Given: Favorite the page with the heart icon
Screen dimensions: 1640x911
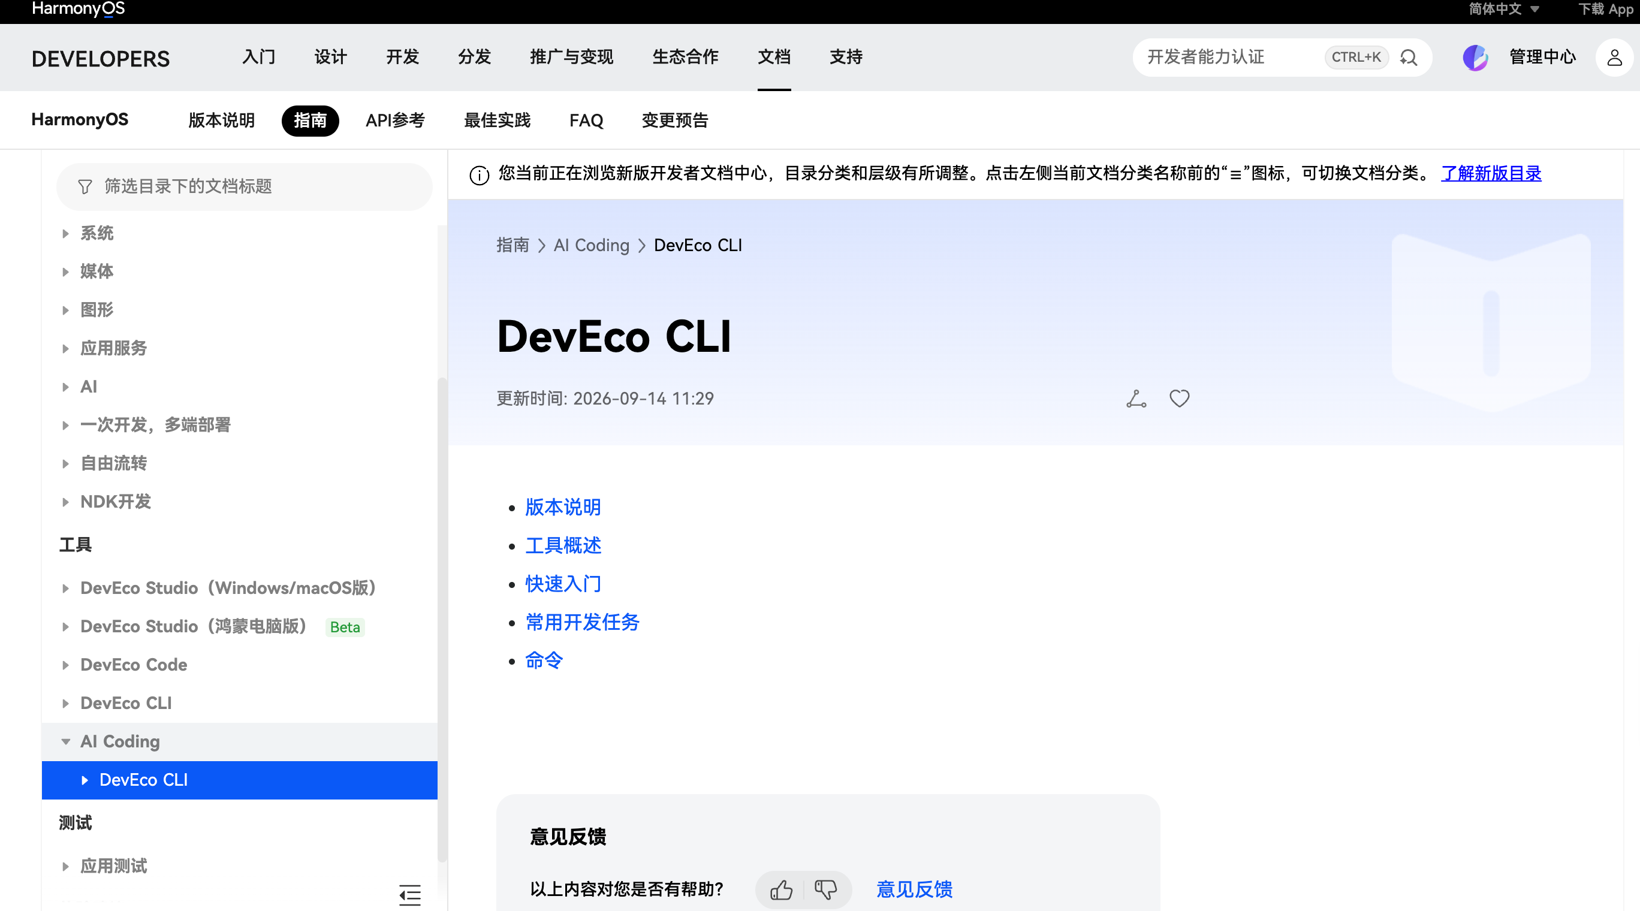Looking at the screenshot, I should coord(1179,399).
